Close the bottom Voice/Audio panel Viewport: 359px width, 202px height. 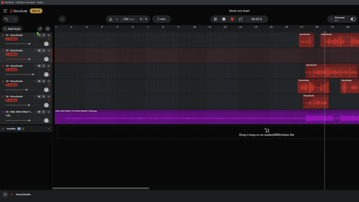pyautogui.click(x=5, y=194)
